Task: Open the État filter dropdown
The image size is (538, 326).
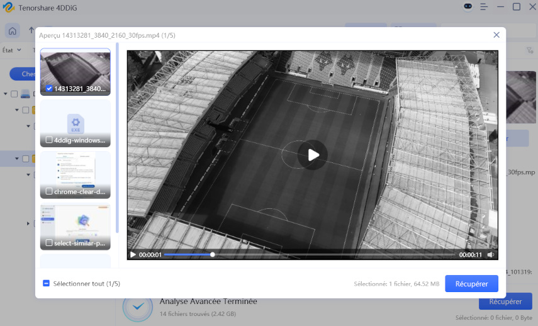Action: 11,50
